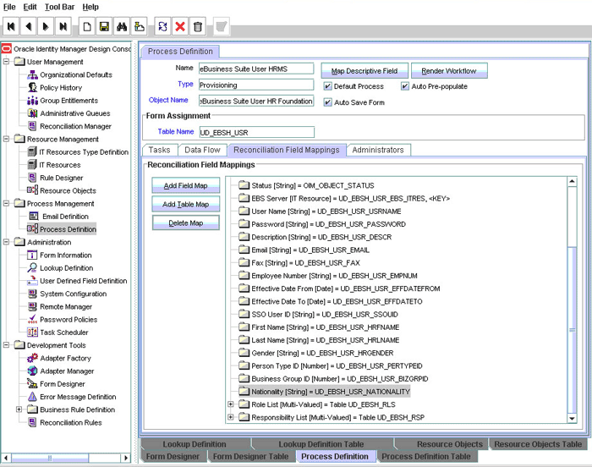Collapse User Management tree node

pyautogui.click(x=7, y=61)
